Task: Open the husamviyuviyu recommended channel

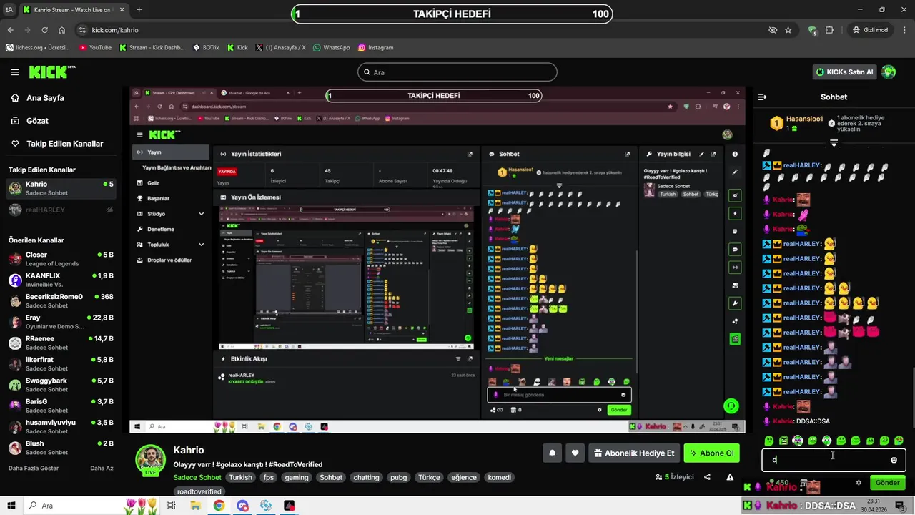Action: coord(60,427)
